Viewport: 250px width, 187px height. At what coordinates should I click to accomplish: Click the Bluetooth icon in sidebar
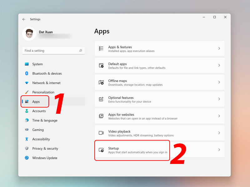pos(27,73)
